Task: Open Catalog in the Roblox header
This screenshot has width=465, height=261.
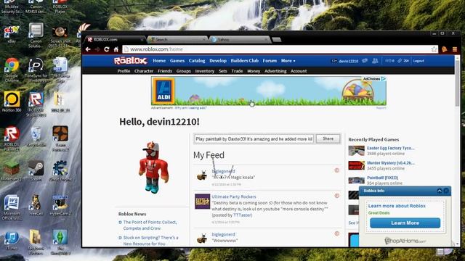Action: pos(197,61)
